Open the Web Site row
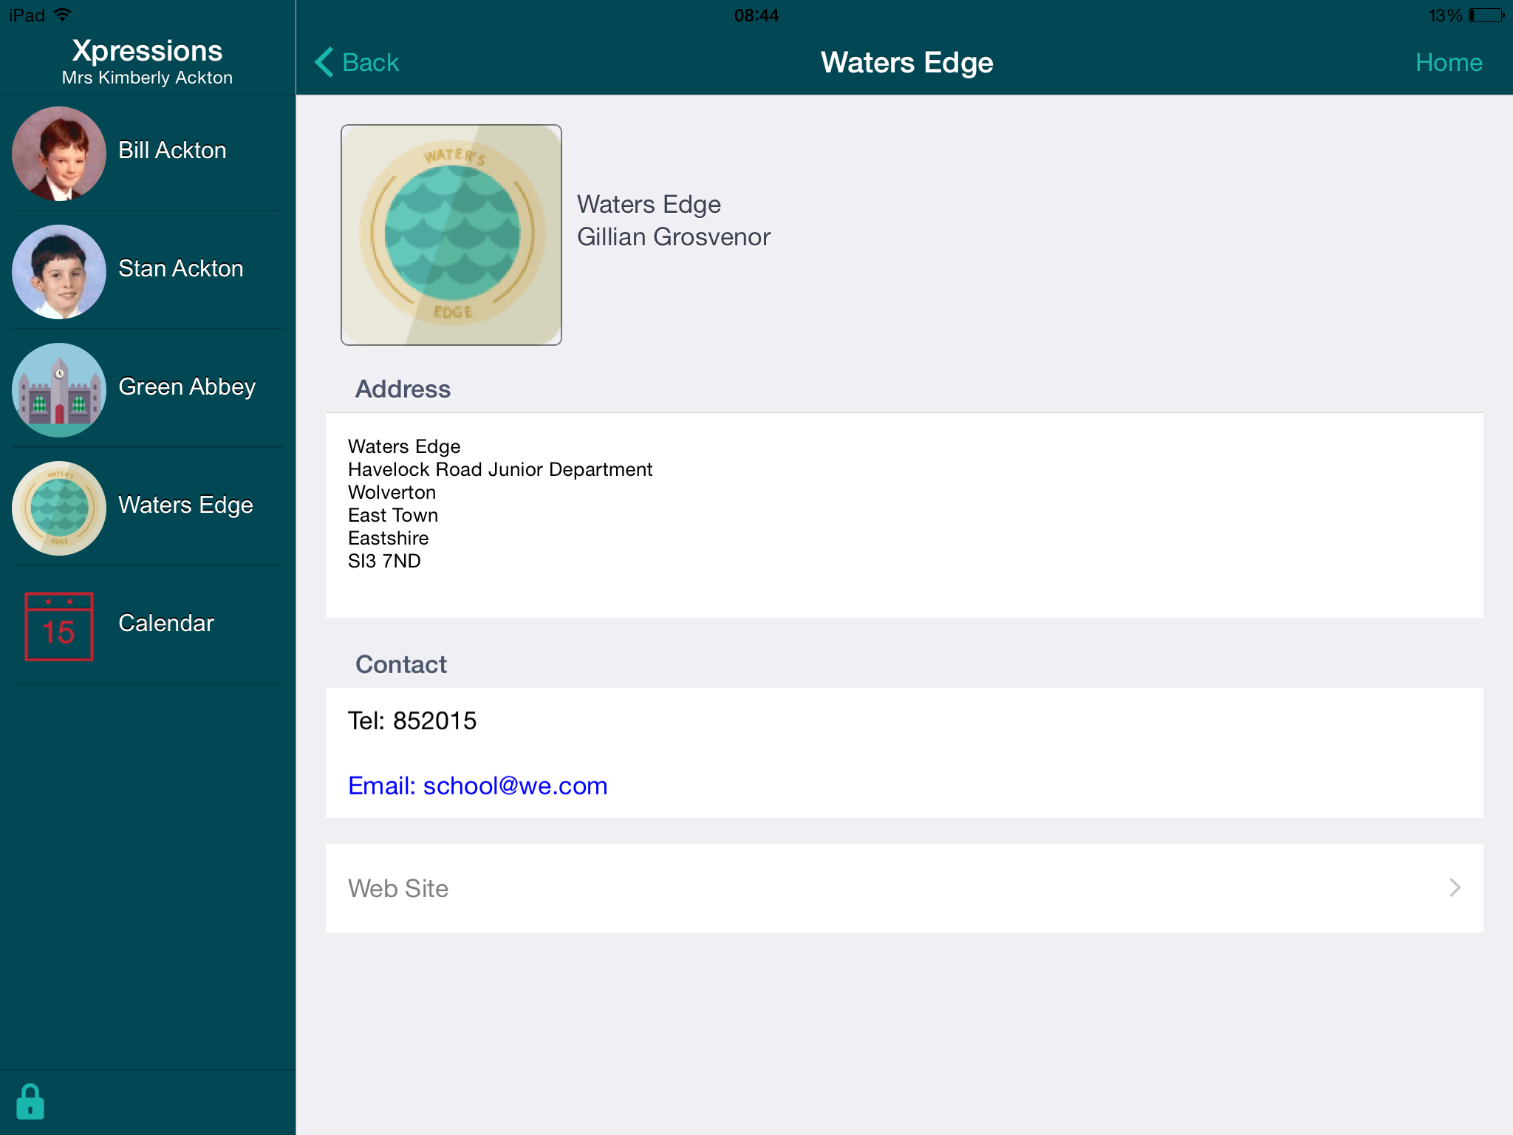 tap(904, 888)
